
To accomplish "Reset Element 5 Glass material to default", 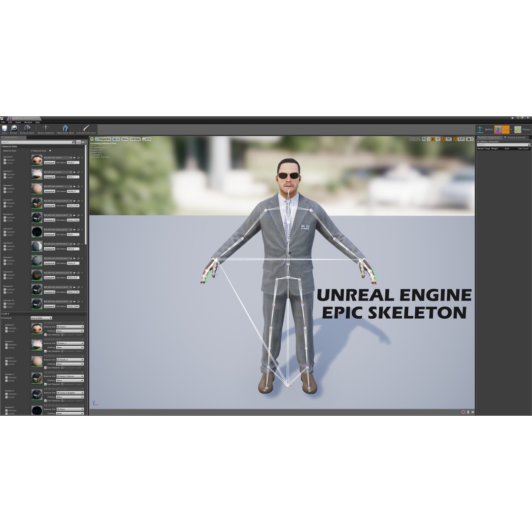I will (82, 230).
